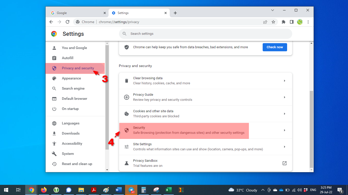Expand Site Settings via its arrow
This screenshot has height=195, width=348.
click(x=285, y=147)
